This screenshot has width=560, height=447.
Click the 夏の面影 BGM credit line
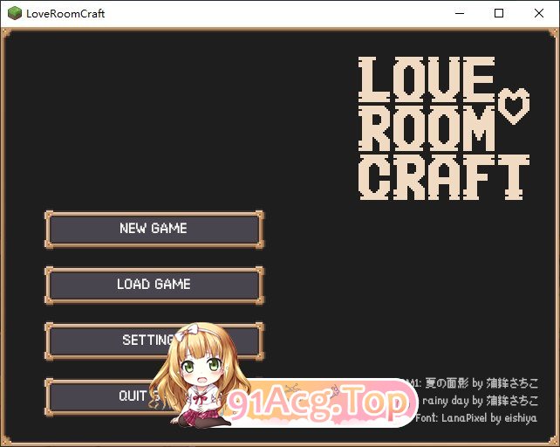(x=475, y=383)
